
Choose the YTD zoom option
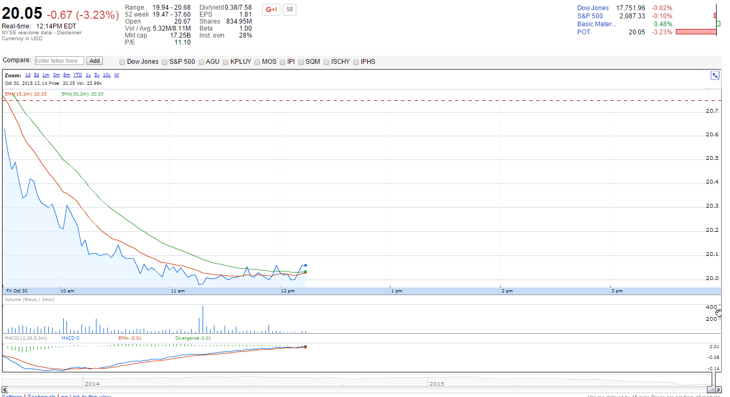pos(78,75)
